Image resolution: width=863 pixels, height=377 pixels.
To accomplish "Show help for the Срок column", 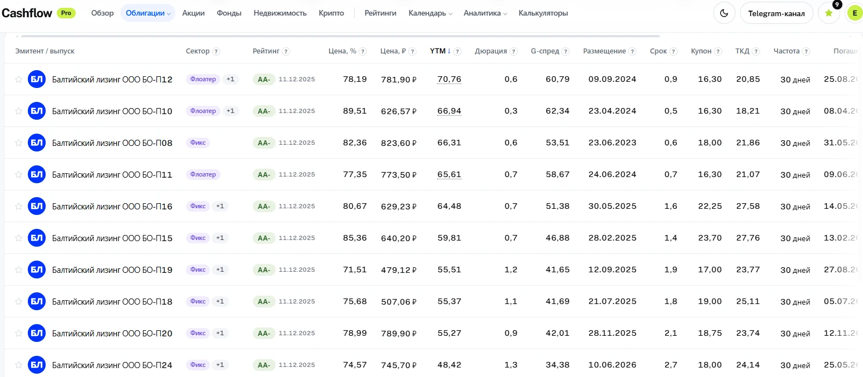I will click(674, 51).
